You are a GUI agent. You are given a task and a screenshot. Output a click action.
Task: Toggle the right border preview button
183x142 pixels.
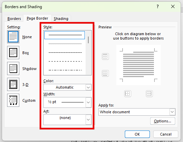click(x=149, y=94)
